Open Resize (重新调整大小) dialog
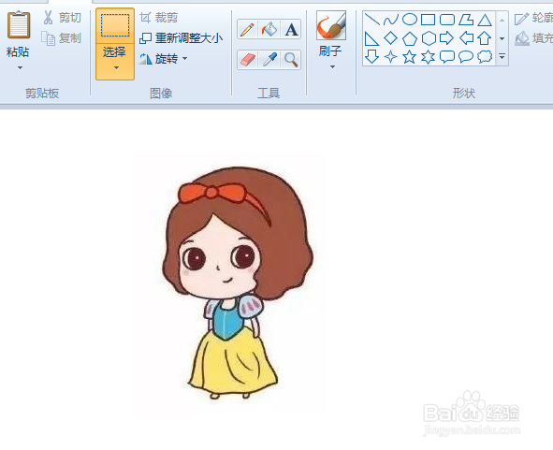553x450 pixels. (x=181, y=37)
